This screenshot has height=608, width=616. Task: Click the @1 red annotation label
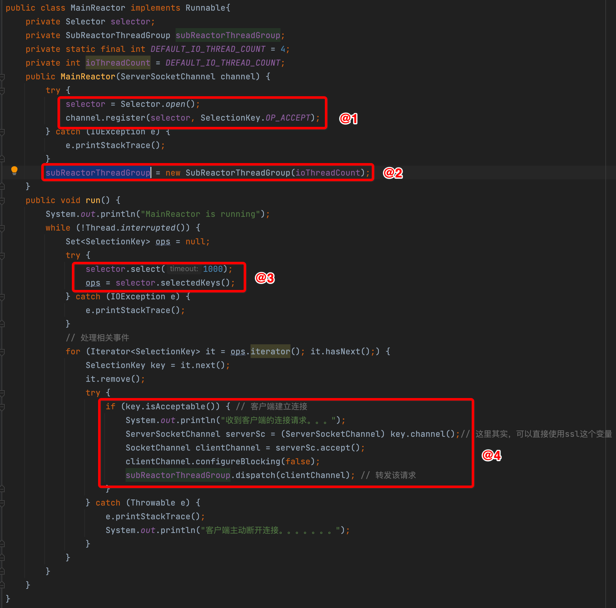click(x=348, y=119)
